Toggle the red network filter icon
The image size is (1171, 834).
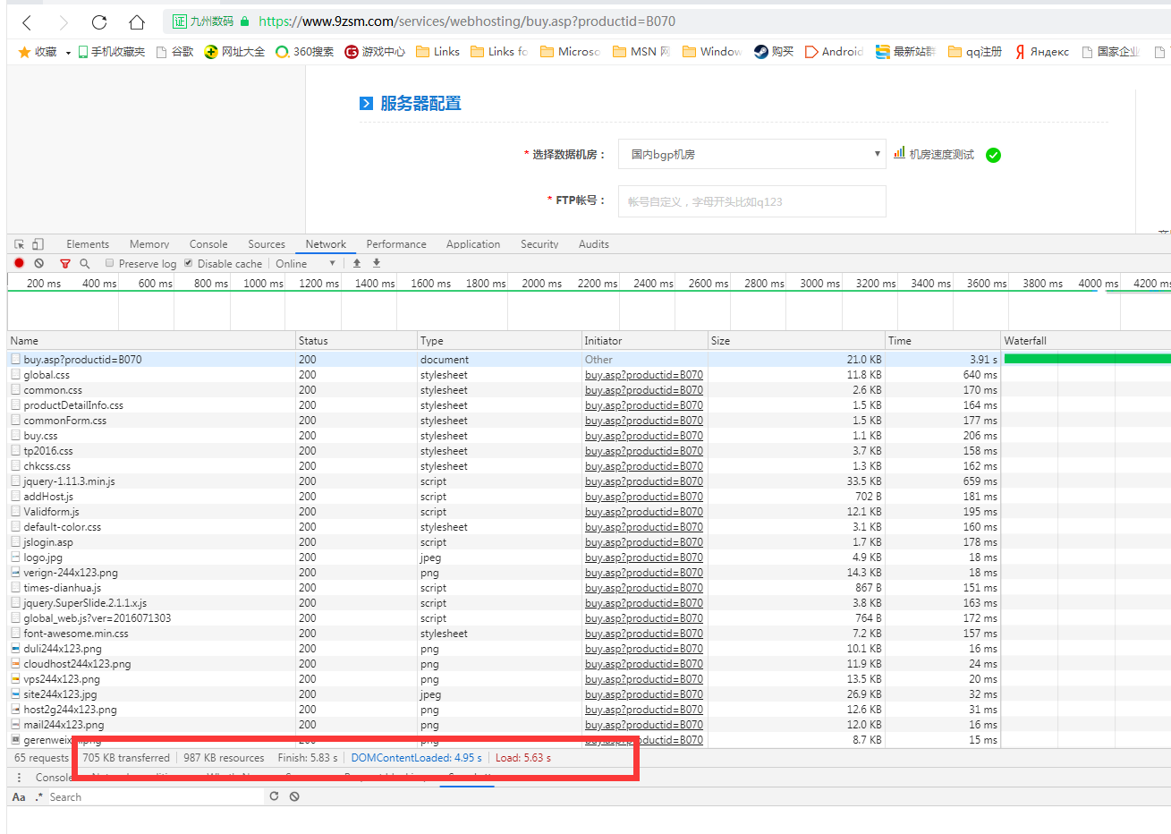tap(64, 264)
